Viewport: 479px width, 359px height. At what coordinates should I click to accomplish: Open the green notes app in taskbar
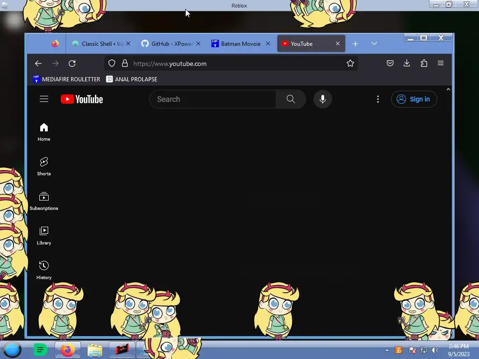[40, 350]
